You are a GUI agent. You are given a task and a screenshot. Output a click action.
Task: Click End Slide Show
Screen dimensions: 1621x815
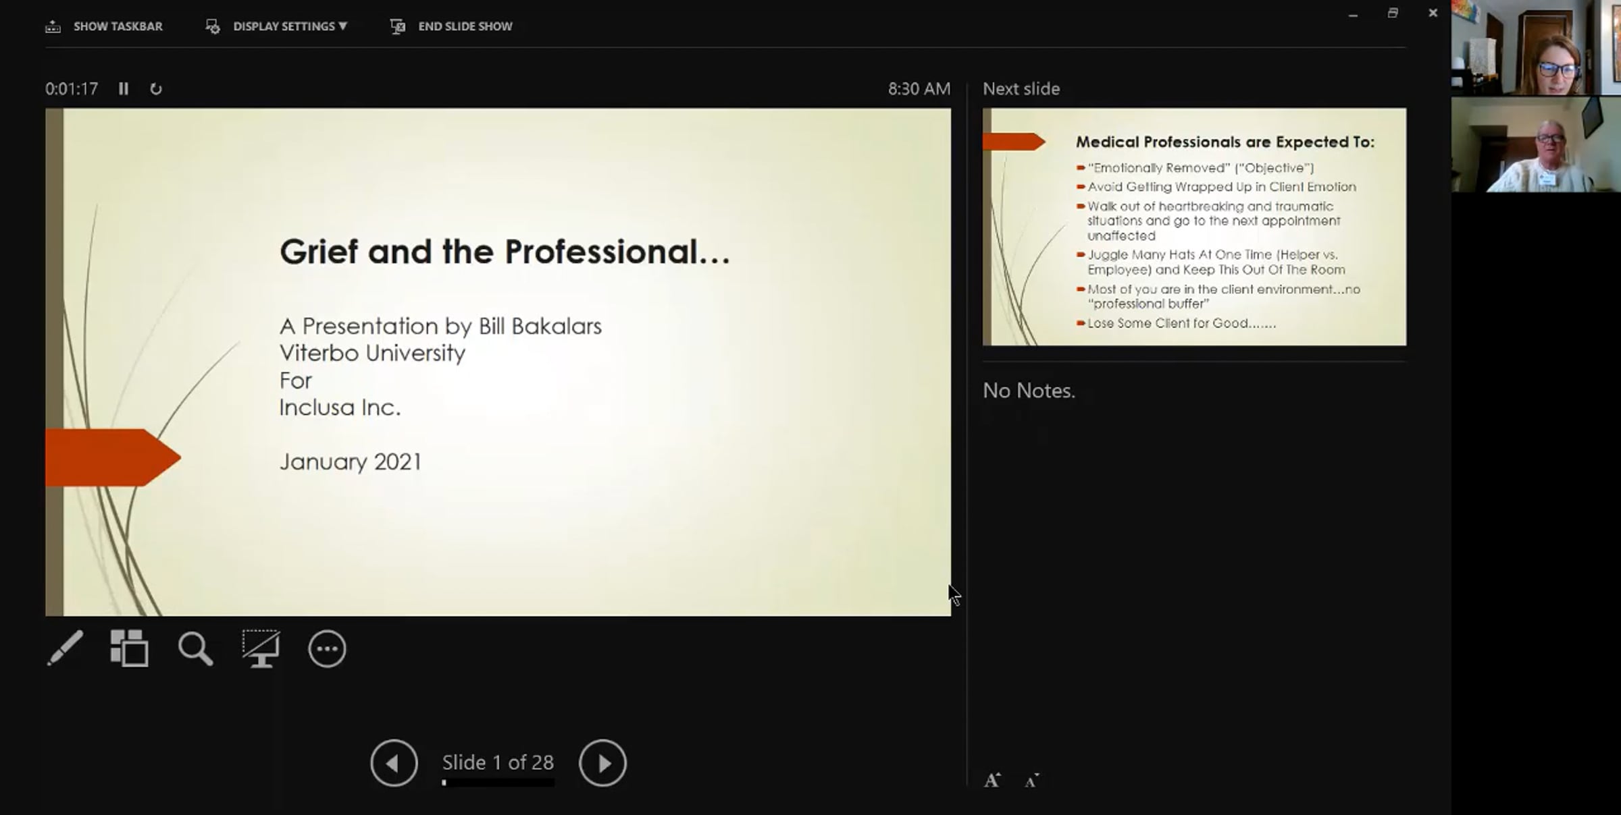[x=452, y=26]
